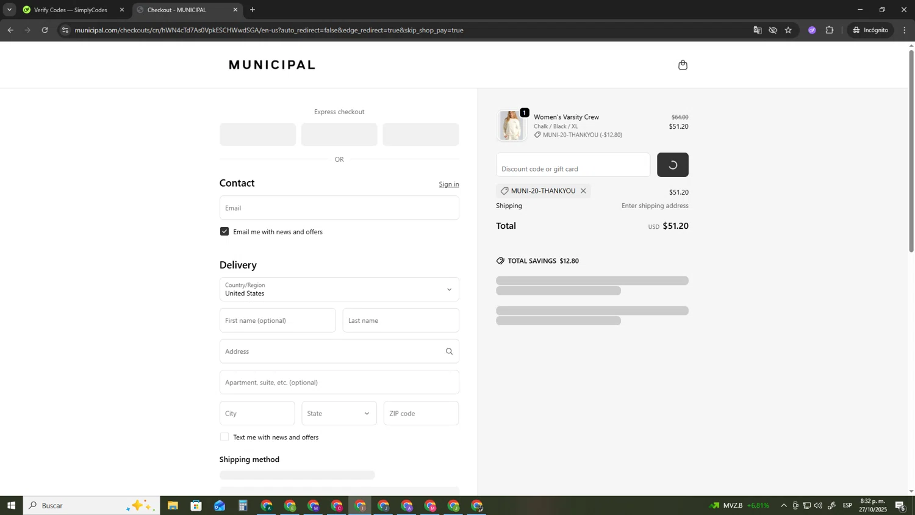Click the MVZ.B stock widget in taskbar

click(x=739, y=505)
